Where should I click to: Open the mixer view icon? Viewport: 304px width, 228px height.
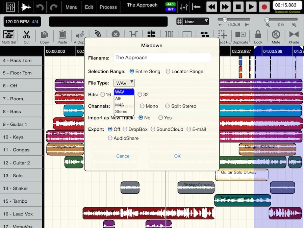pyautogui.click(x=10, y=7)
